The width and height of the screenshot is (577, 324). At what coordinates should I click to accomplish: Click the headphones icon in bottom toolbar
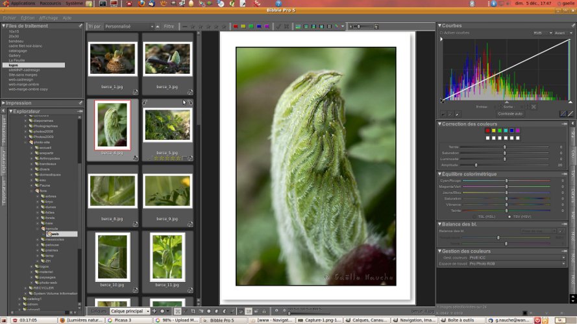264,311
